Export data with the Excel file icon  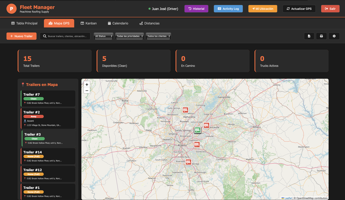[309, 36]
